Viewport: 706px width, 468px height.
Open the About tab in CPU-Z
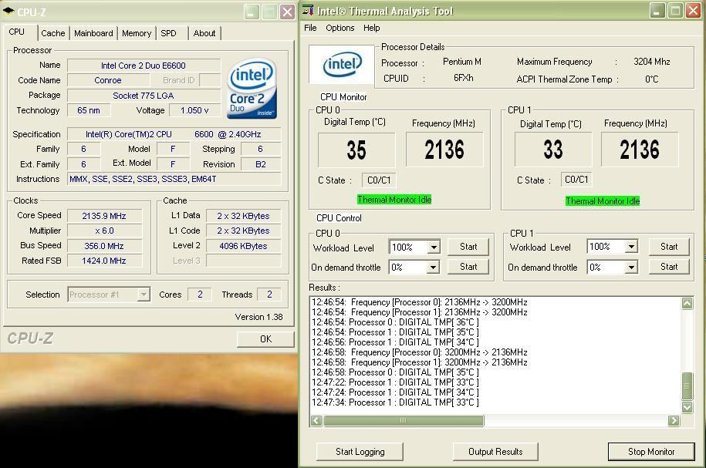point(204,33)
